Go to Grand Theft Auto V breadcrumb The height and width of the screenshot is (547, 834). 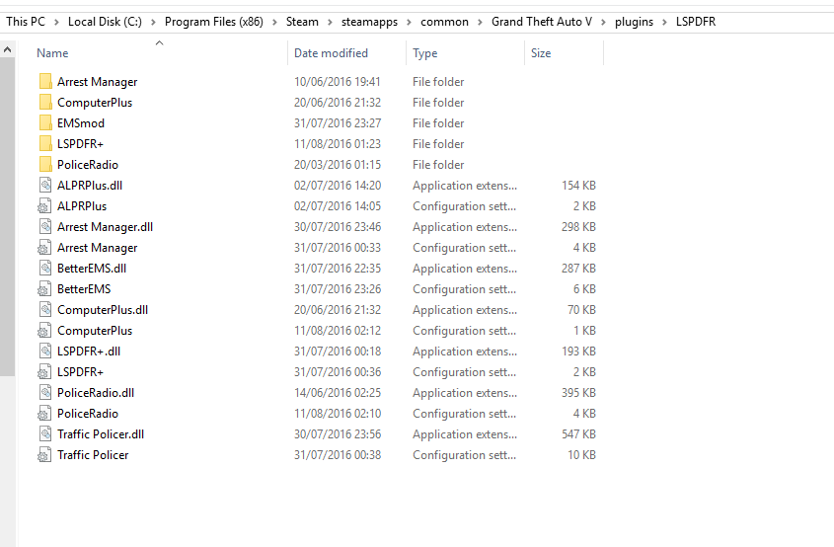(542, 22)
